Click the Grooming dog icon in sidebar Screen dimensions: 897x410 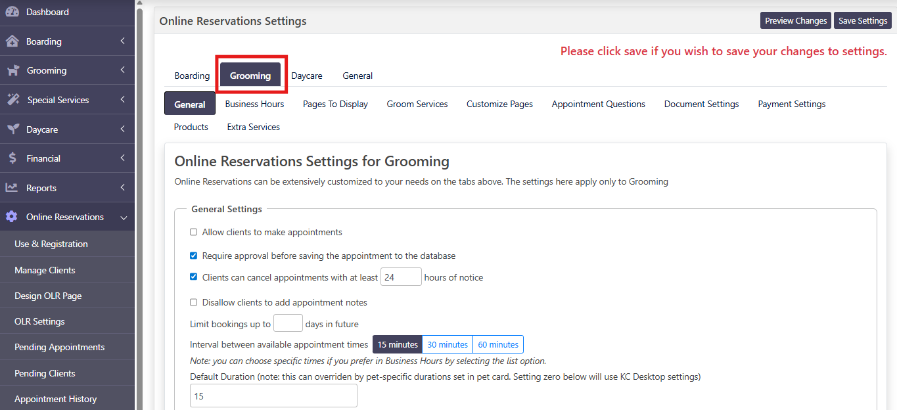12,70
